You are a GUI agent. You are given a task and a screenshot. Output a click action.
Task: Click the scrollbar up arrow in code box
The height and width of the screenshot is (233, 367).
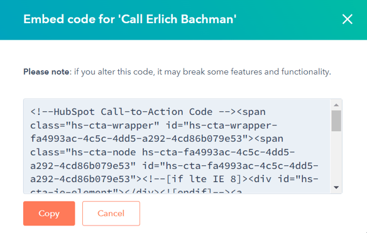click(336, 105)
